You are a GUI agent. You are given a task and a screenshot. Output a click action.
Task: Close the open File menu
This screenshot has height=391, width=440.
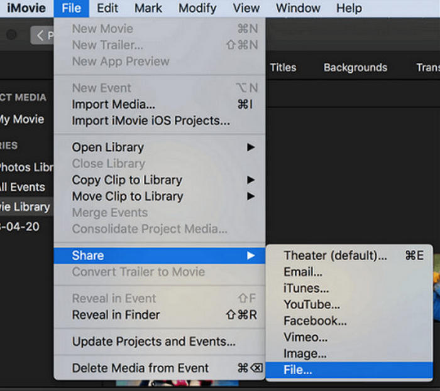(x=71, y=8)
